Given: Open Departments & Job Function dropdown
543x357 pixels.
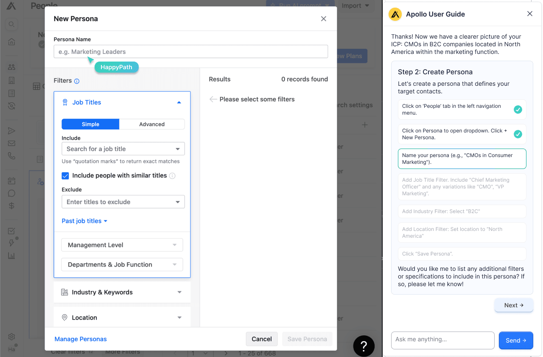Looking at the screenshot, I should [122, 264].
